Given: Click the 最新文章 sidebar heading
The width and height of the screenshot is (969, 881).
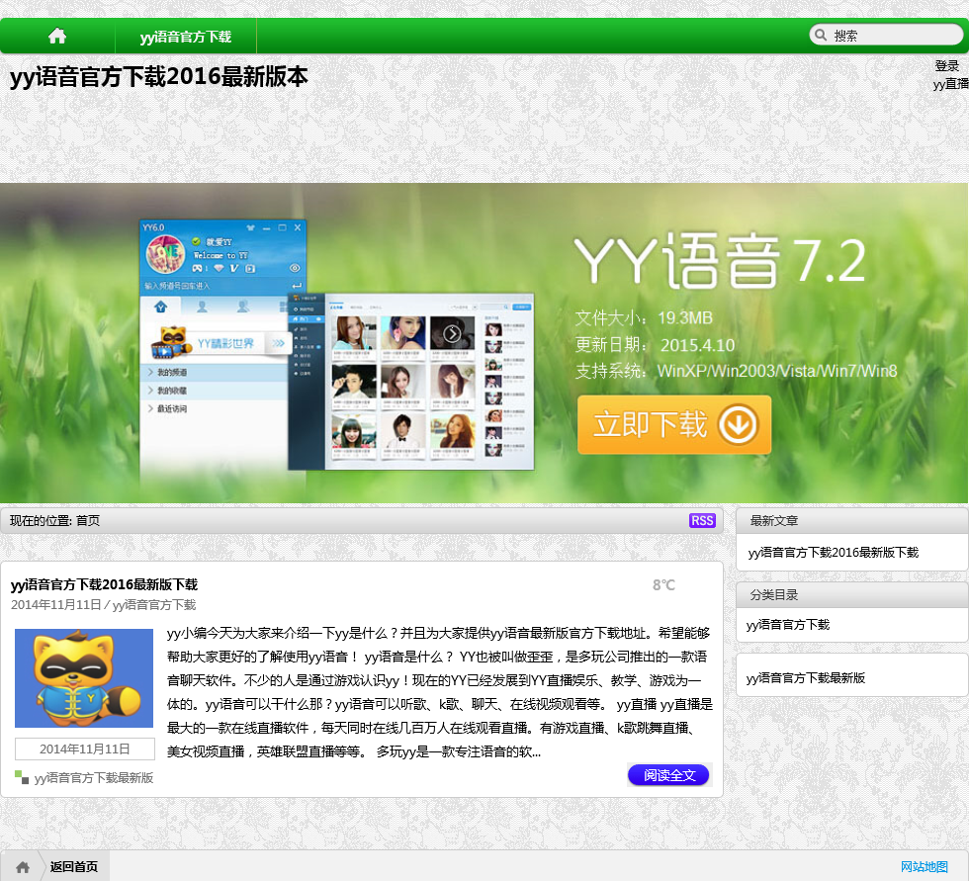Looking at the screenshot, I should point(774,521).
